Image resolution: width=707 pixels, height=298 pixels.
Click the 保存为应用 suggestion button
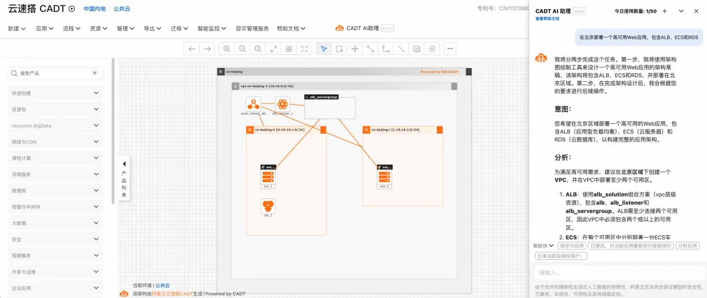click(571, 246)
